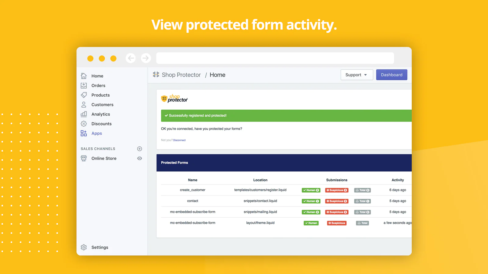The image size is (488, 274).
Task: Click Suspicious badge in contact row
Action: coord(337,201)
